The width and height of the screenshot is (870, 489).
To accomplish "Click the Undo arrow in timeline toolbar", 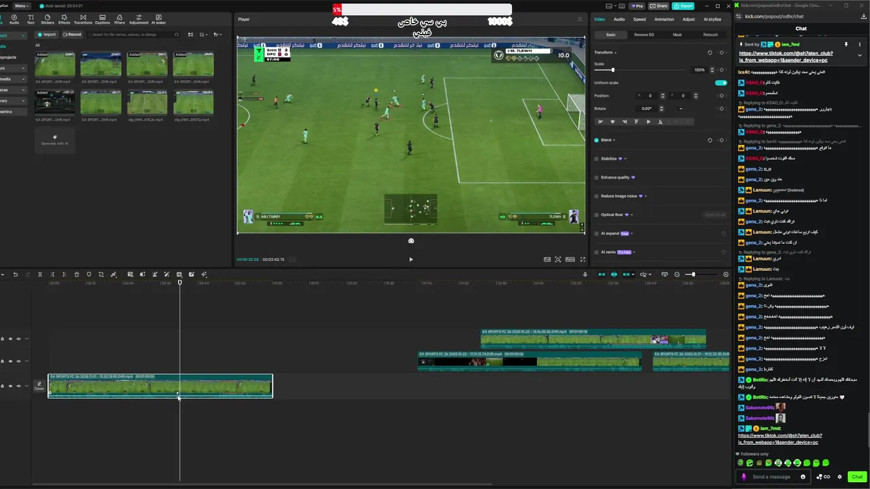I will (15, 274).
